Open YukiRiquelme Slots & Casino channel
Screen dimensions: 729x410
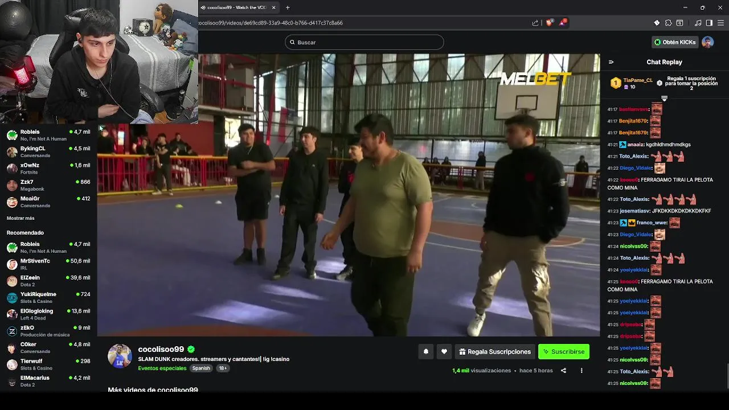48,297
